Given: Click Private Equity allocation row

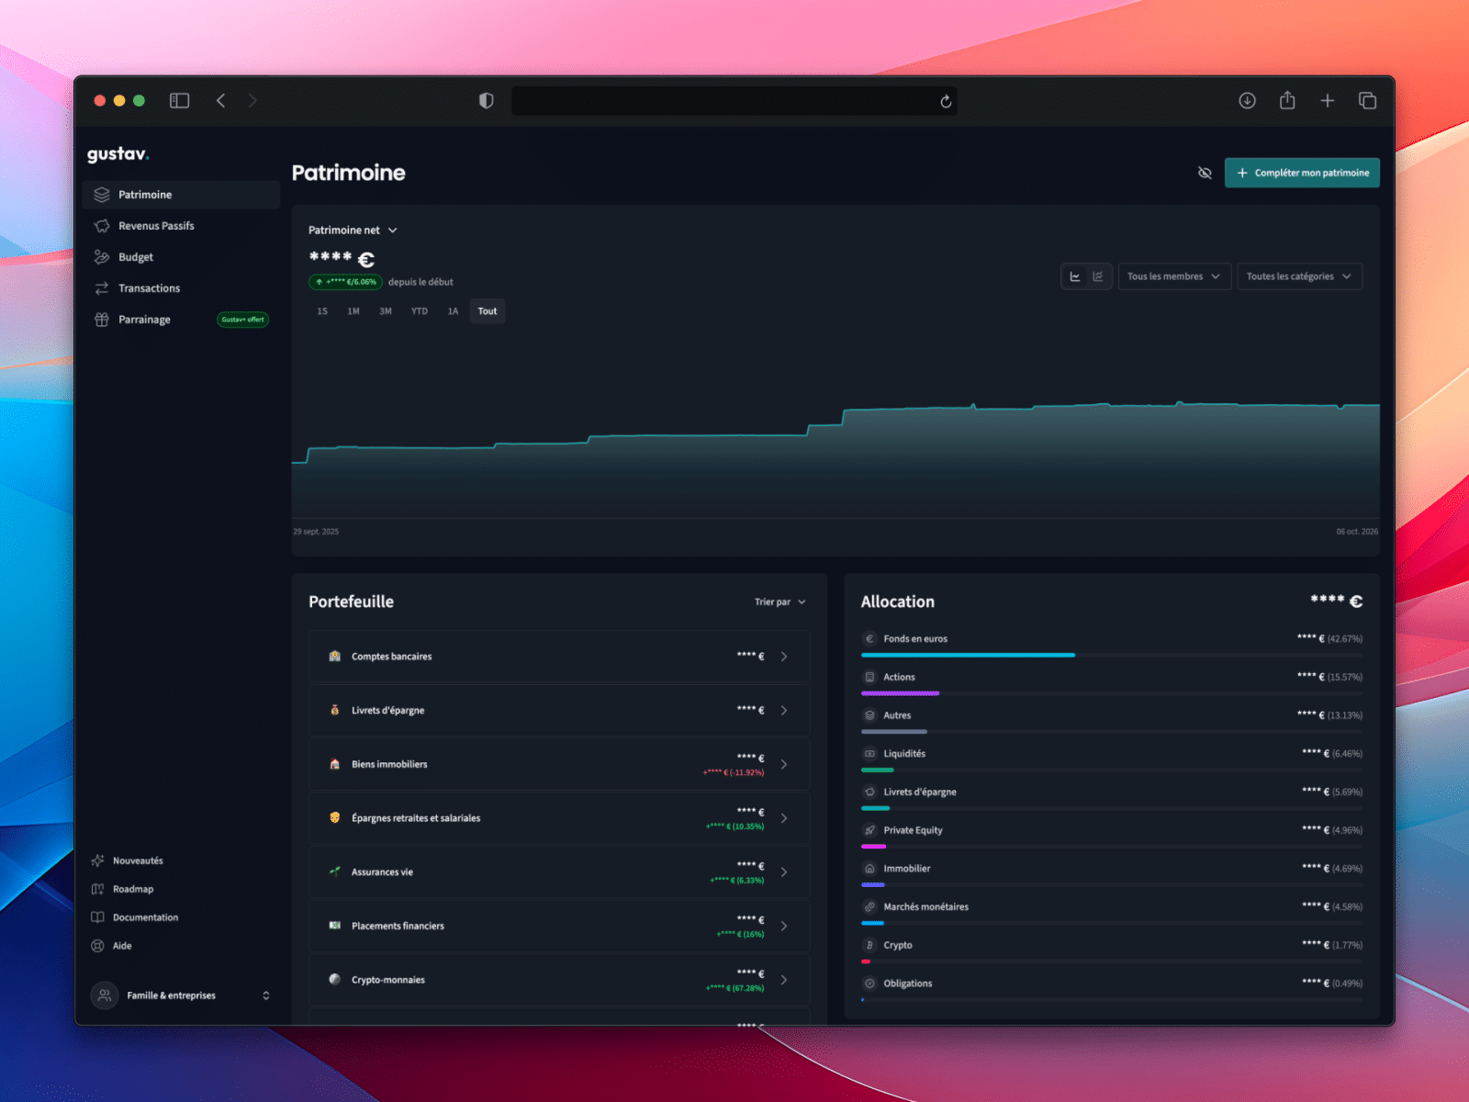Looking at the screenshot, I should coord(1111,835).
